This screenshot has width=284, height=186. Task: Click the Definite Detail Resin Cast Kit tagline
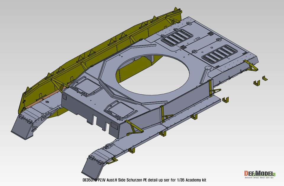pos(259,178)
